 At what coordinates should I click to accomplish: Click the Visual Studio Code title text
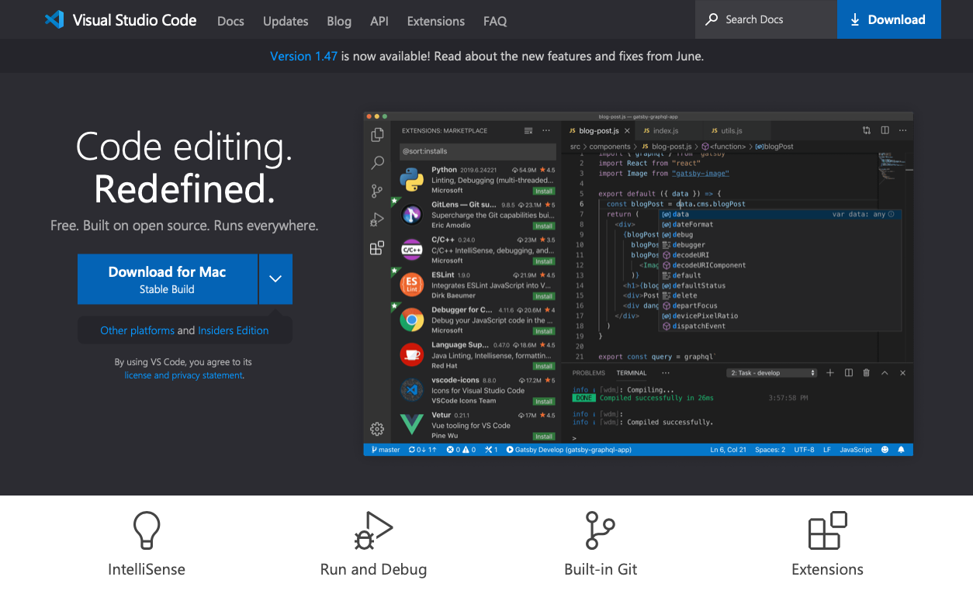coord(134,20)
